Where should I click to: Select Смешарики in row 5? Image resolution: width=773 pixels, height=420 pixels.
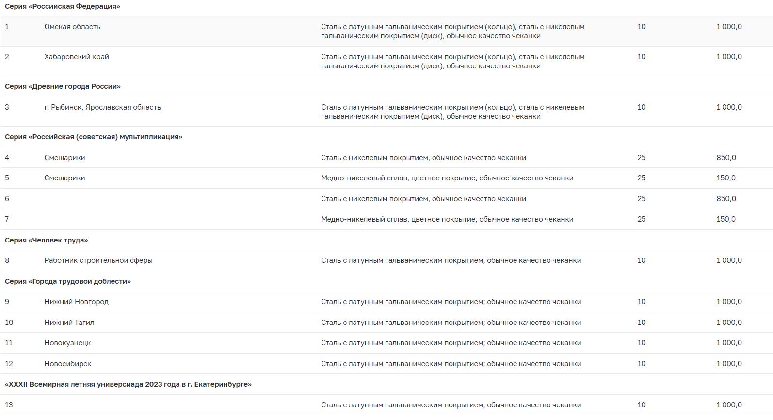64,178
